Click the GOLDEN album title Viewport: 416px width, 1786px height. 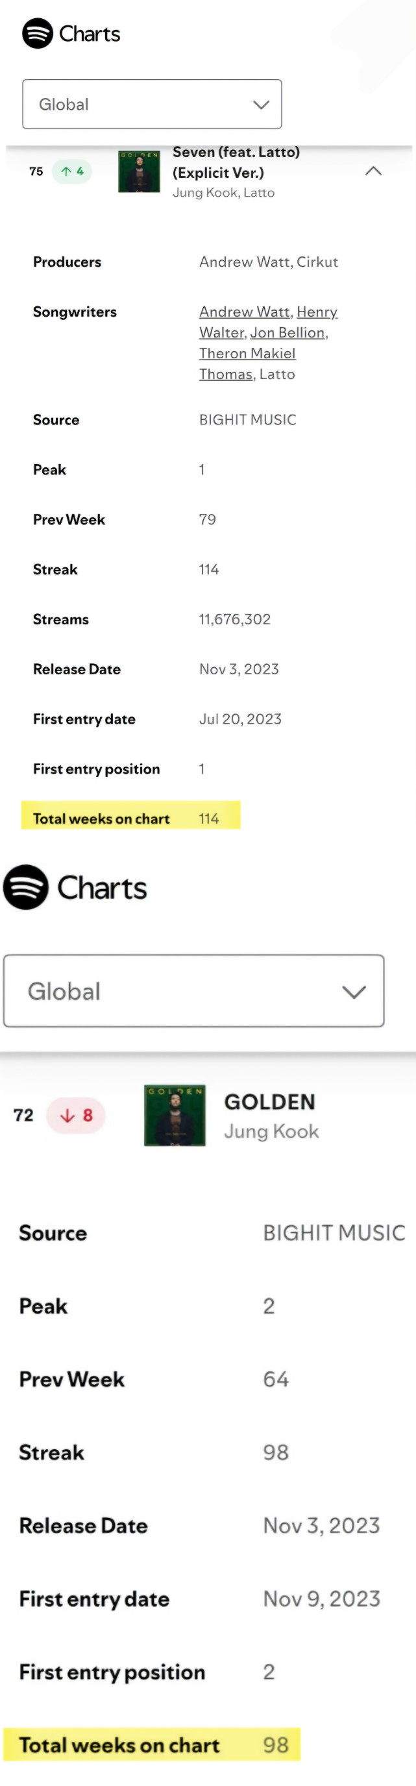coord(270,1101)
